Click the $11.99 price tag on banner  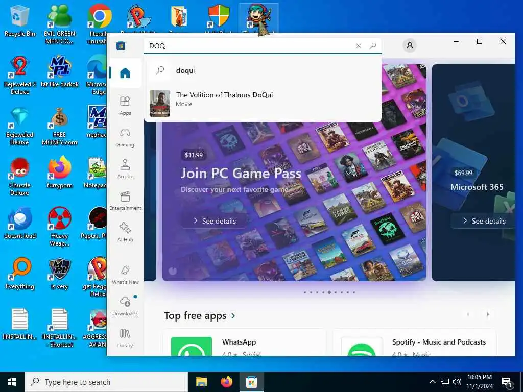pos(194,155)
